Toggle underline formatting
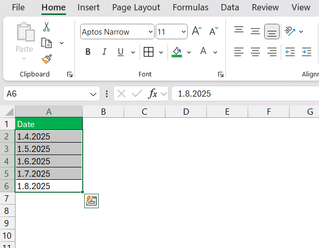The width and height of the screenshot is (319, 248). [120, 52]
